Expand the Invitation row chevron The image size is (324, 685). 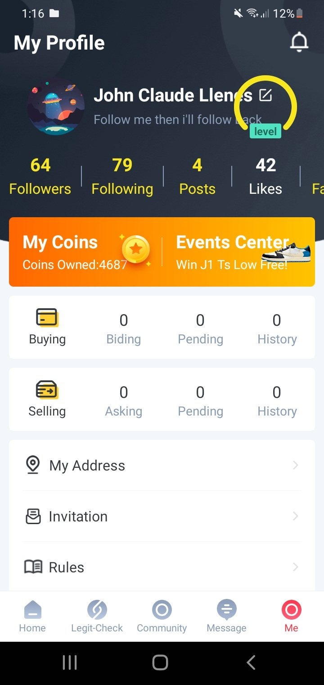295,516
